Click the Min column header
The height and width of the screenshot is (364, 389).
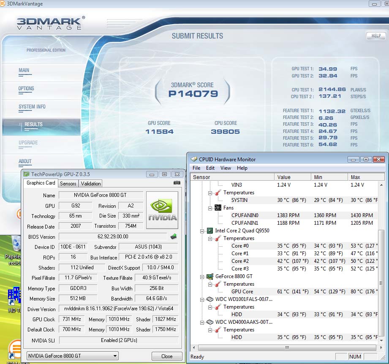[x=329, y=177]
